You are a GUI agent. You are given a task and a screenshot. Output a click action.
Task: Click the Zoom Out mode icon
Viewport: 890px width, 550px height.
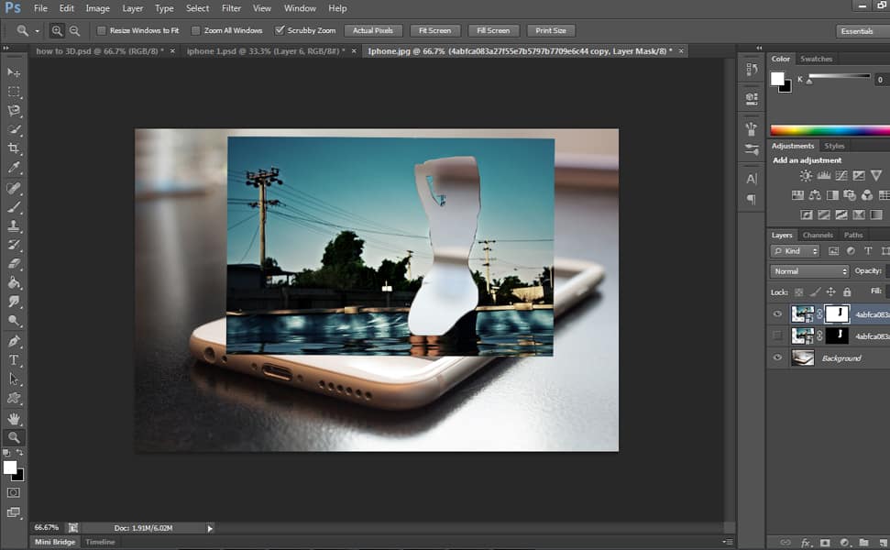click(x=74, y=30)
